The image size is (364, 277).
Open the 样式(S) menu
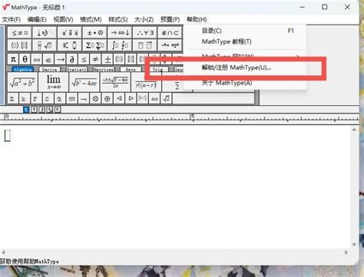click(x=118, y=19)
